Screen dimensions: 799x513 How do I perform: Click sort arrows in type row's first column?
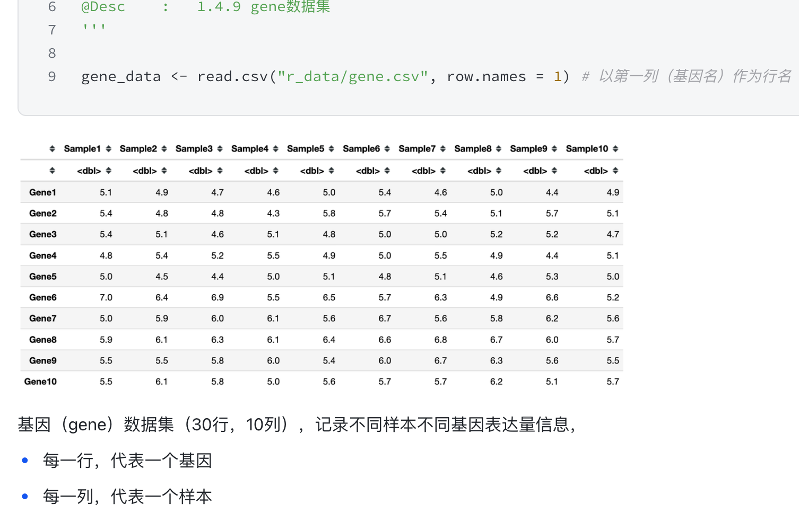pyautogui.click(x=52, y=171)
